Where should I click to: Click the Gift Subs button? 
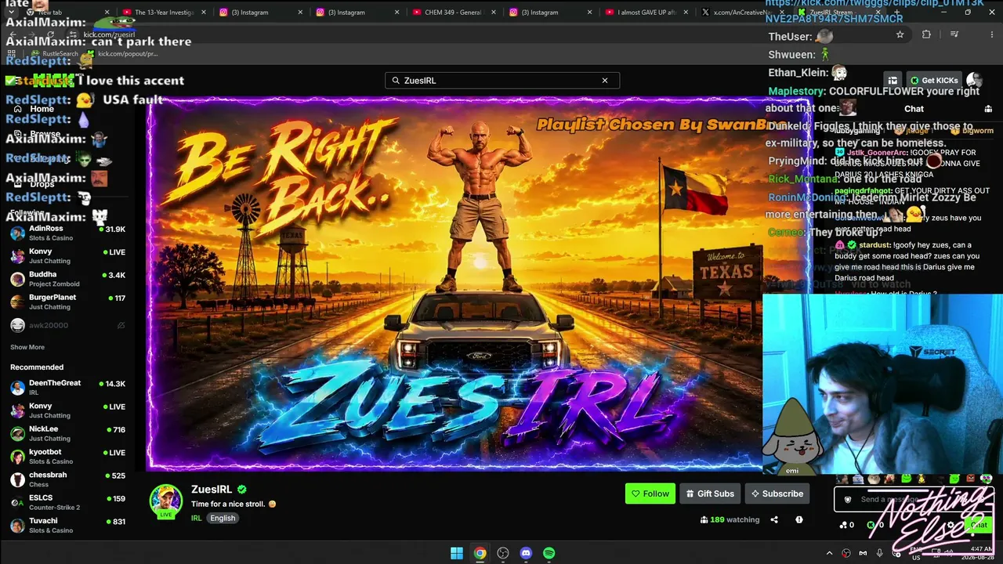click(x=710, y=493)
